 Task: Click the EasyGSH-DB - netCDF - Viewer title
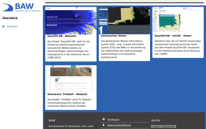point(173,36)
